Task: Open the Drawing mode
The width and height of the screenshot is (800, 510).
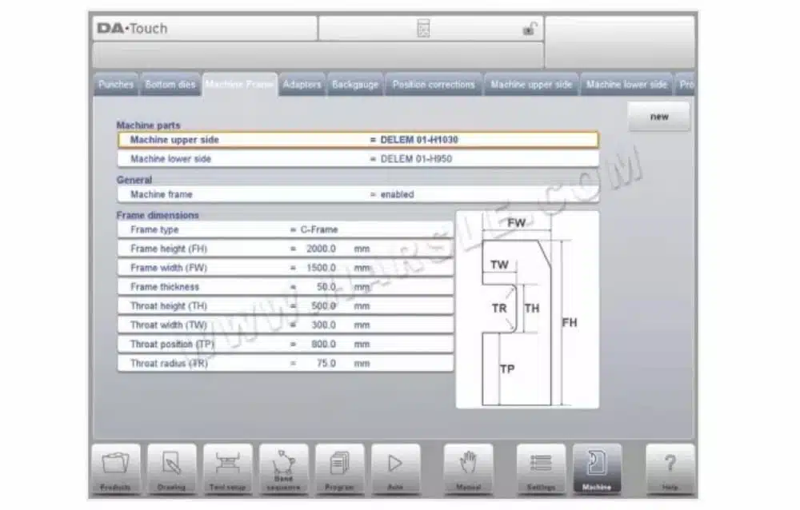Action: click(x=171, y=469)
